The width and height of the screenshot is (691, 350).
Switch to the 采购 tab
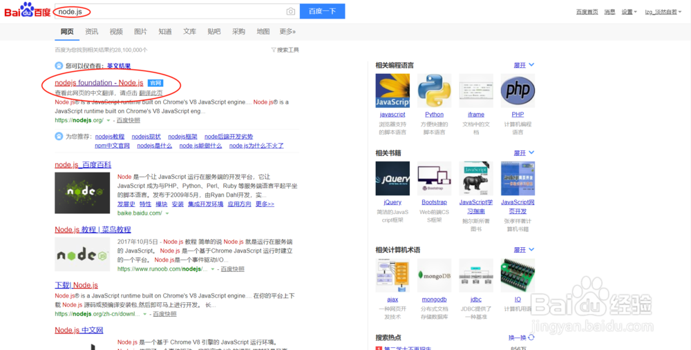(x=238, y=32)
